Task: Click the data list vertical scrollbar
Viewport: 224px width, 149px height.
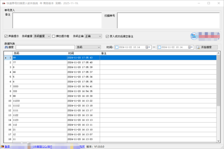Action: (x=218, y=97)
